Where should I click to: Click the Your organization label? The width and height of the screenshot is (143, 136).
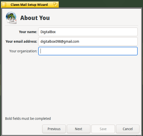23,51
